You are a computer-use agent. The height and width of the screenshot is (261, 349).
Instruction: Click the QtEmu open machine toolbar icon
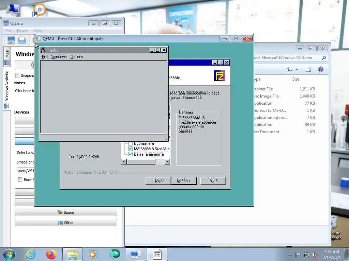point(22,40)
